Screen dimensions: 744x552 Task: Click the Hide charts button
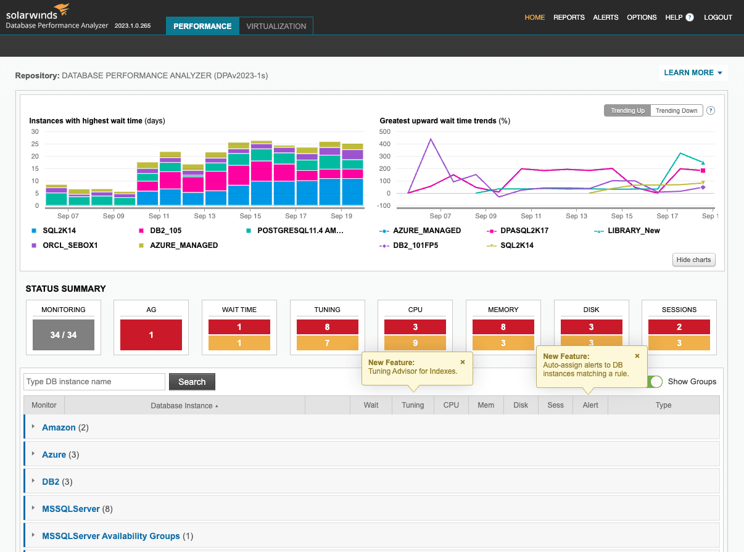click(x=693, y=260)
